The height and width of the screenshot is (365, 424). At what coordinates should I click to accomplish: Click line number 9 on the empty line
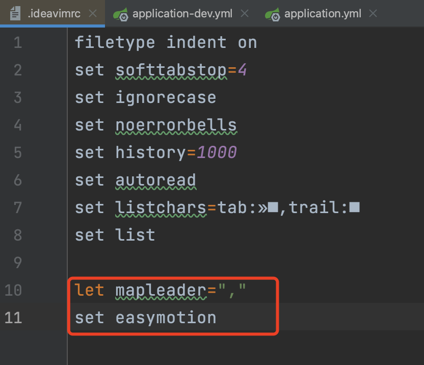tap(18, 263)
